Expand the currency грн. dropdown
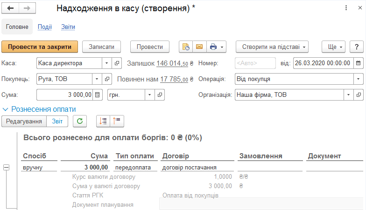This screenshot has width=366, height=210. coord(149,95)
